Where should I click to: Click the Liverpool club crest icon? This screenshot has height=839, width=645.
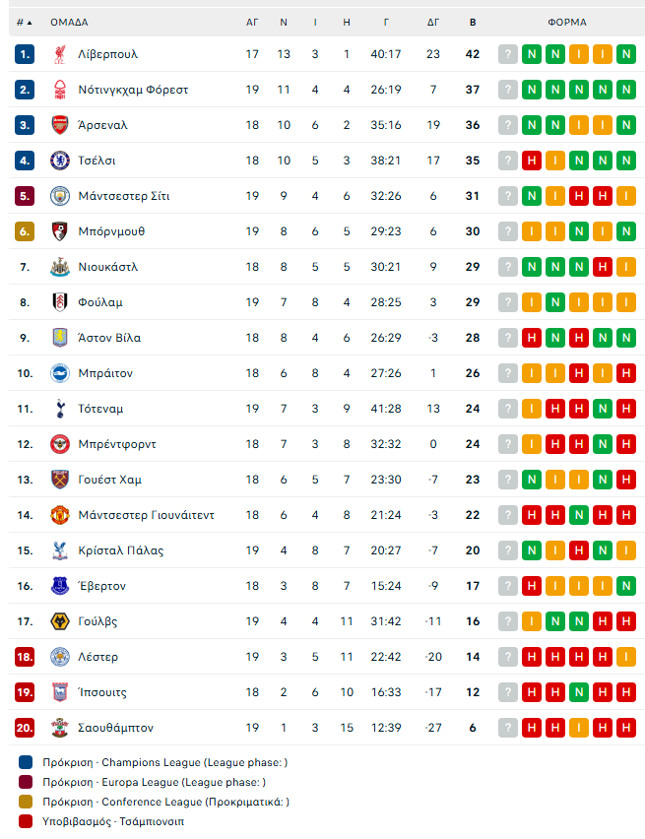pyautogui.click(x=59, y=54)
